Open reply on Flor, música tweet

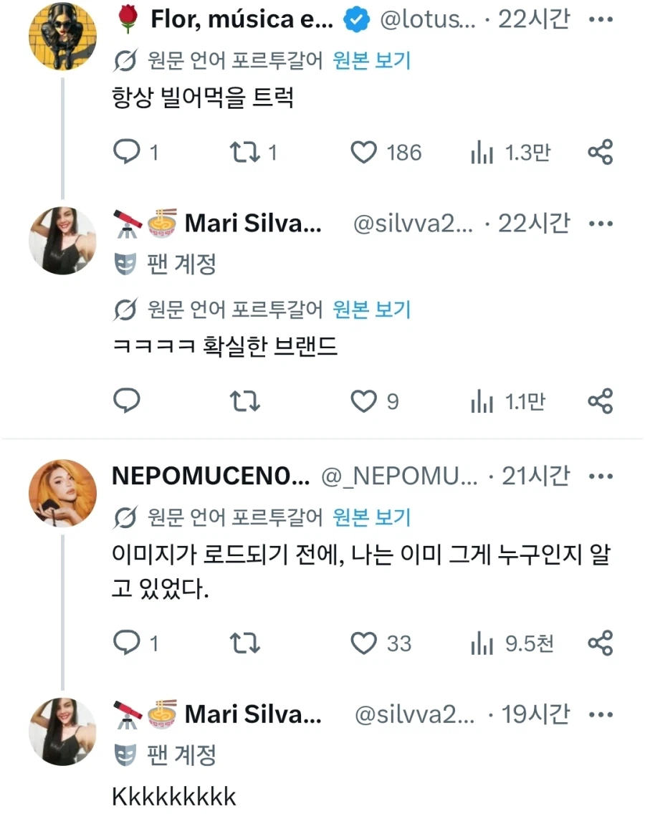(x=127, y=152)
